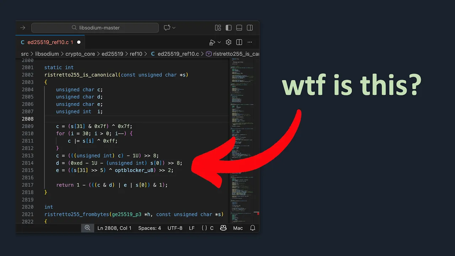This screenshot has width=455, height=256.
Task: Open the editor settings gear icon
Action: (x=229, y=42)
